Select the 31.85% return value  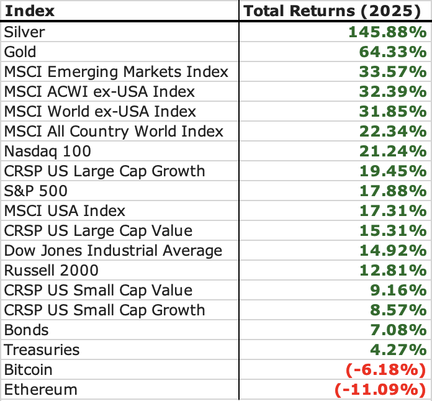392,112
